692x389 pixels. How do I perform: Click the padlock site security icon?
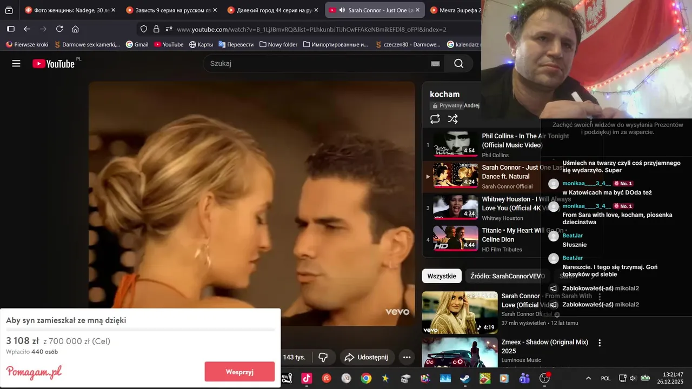[156, 29]
